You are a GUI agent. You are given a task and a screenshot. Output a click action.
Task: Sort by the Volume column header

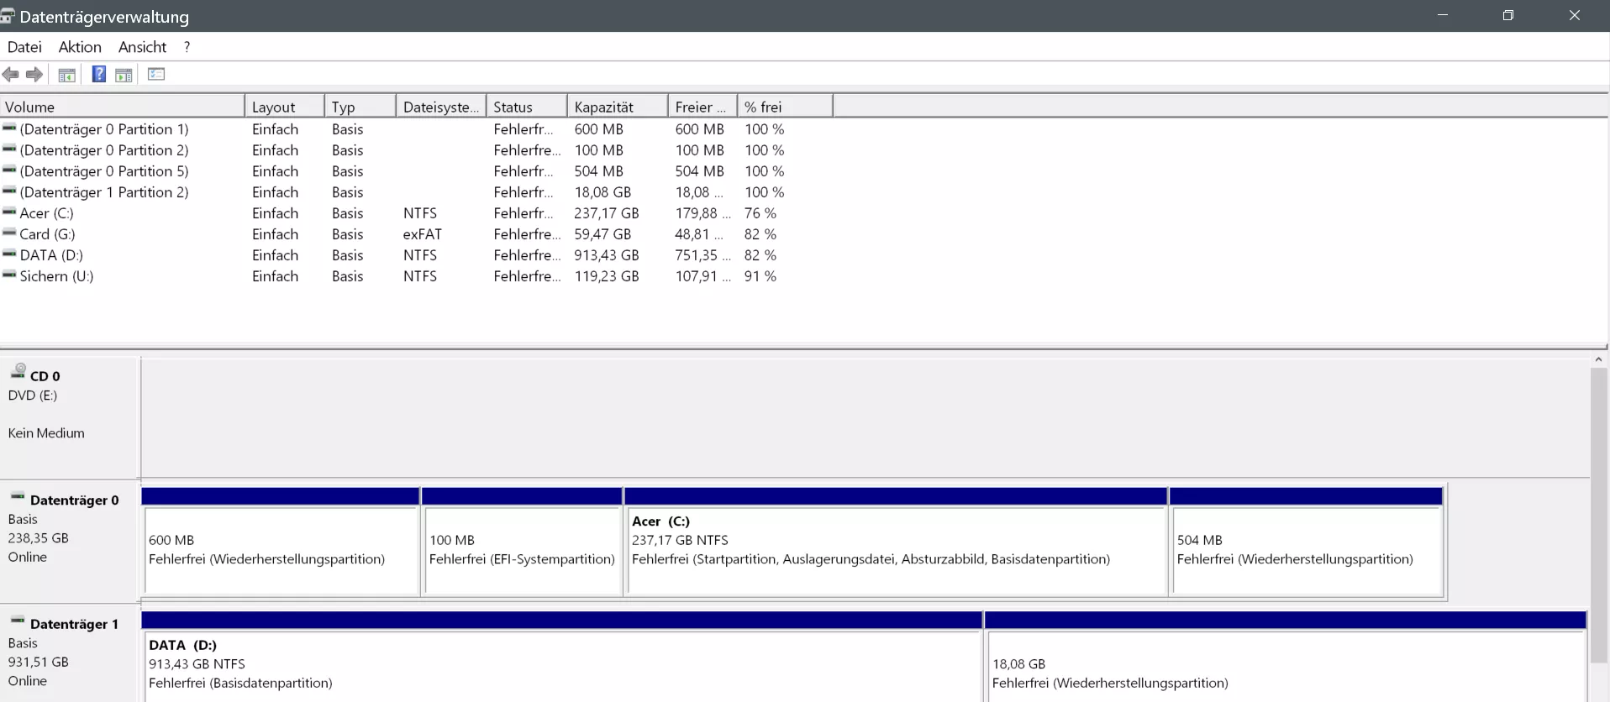pos(123,107)
